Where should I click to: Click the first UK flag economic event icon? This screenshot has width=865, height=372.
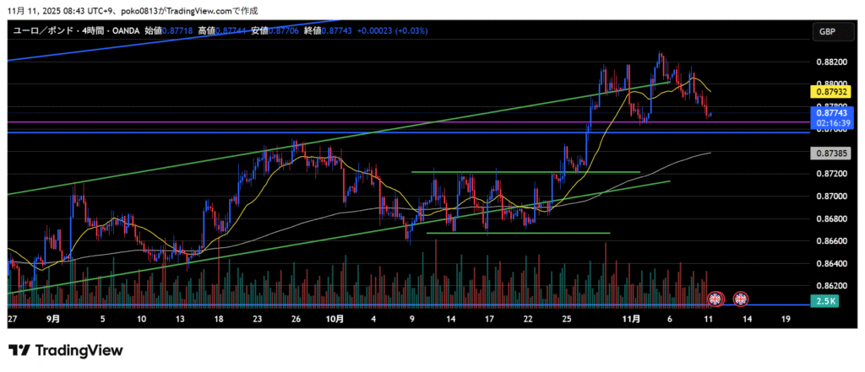pyautogui.click(x=715, y=298)
